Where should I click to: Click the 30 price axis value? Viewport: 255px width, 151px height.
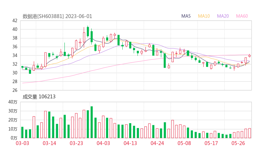coord(15,73)
